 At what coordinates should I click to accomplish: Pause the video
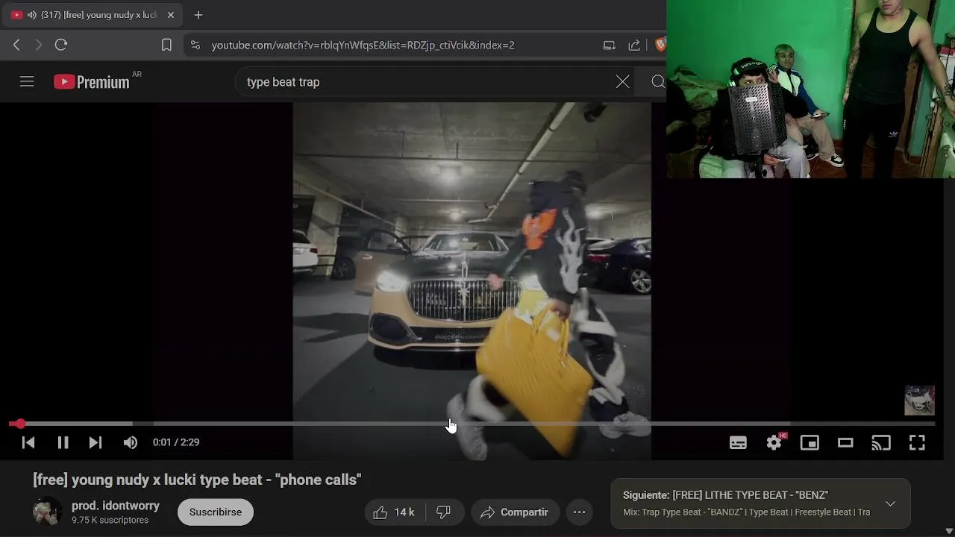point(63,442)
